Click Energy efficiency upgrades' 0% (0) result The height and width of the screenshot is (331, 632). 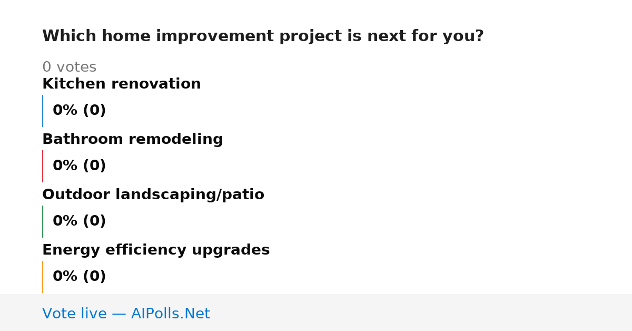point(80,277)
